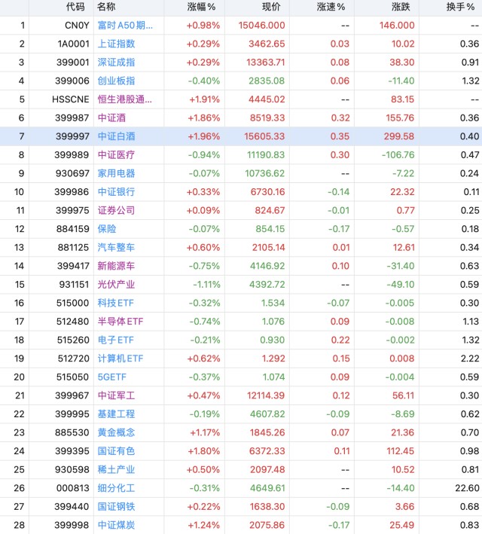Click the 中证煤炭 name

[116, 525]
